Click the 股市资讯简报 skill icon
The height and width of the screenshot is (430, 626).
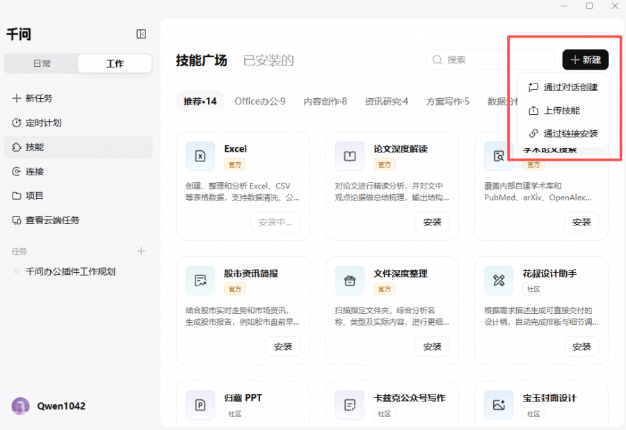200,280
